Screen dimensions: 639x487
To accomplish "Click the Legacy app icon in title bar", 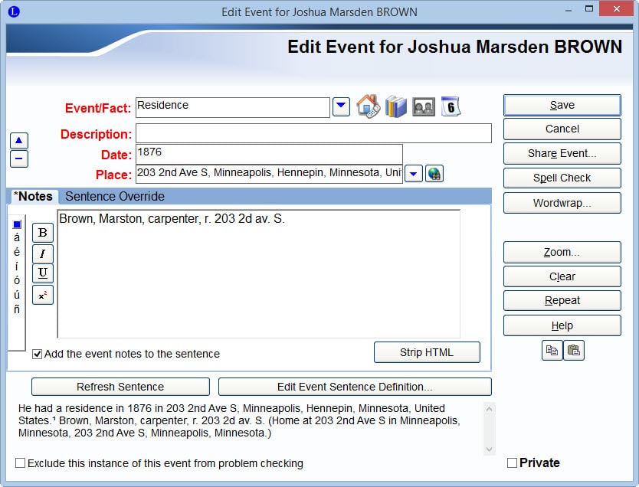I will (14, 11).
